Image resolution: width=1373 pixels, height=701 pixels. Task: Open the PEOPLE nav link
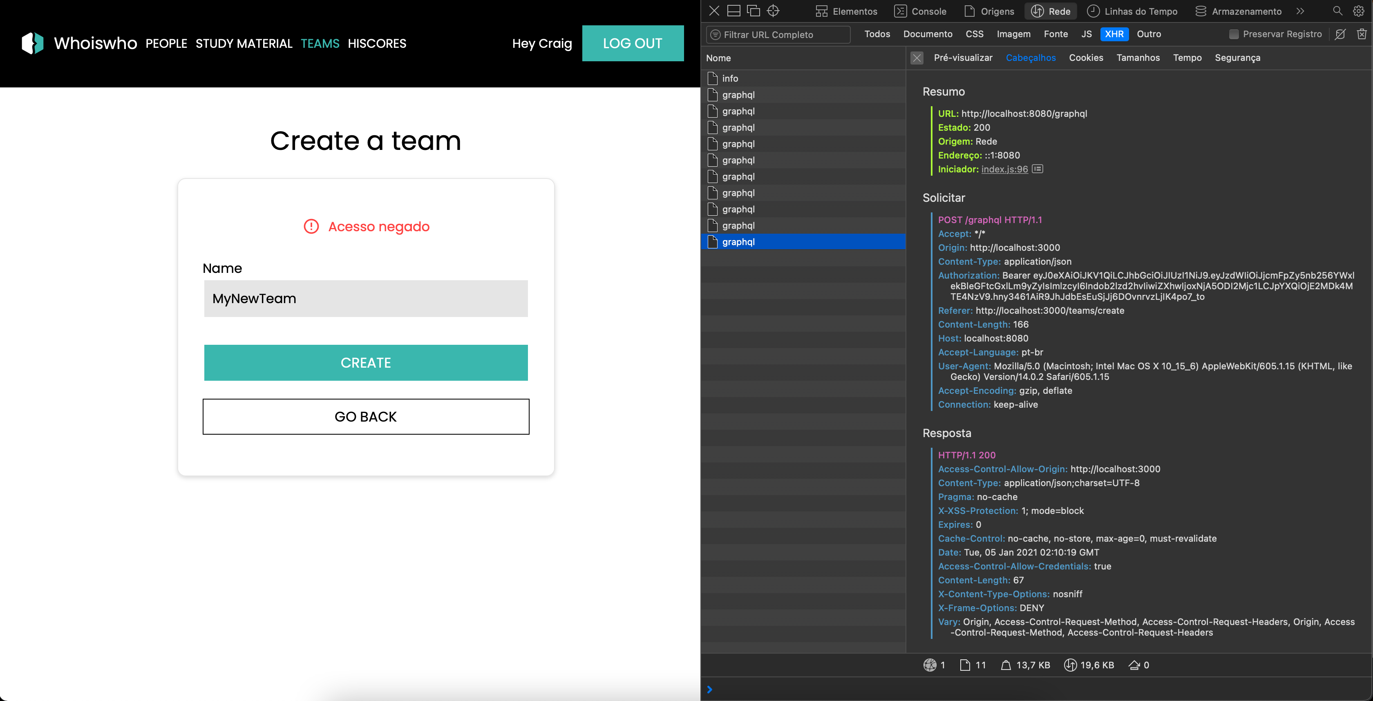point(166,44)
